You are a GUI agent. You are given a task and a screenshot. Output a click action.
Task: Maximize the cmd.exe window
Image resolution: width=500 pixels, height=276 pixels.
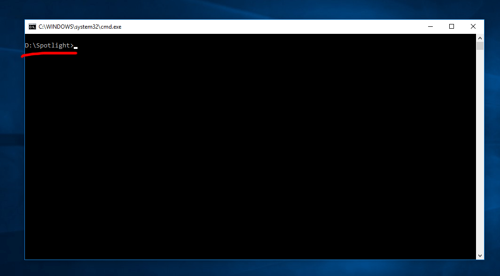click(452, 27)
